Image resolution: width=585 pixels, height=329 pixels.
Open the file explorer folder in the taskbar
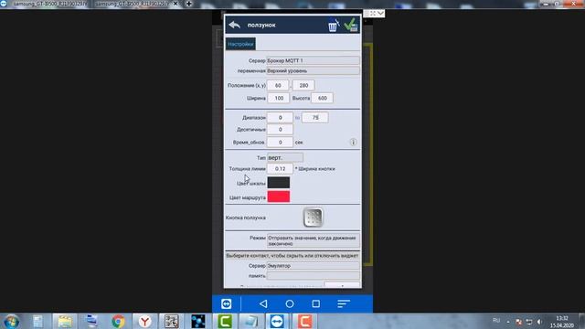(x=65, y=321)
